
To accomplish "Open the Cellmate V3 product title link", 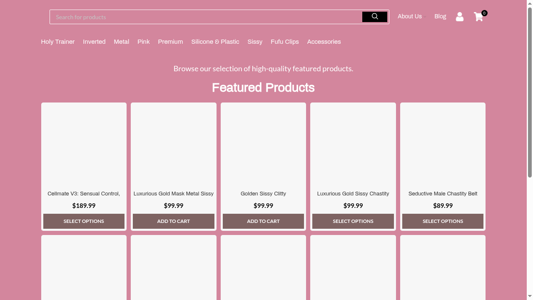I will 84,194.
